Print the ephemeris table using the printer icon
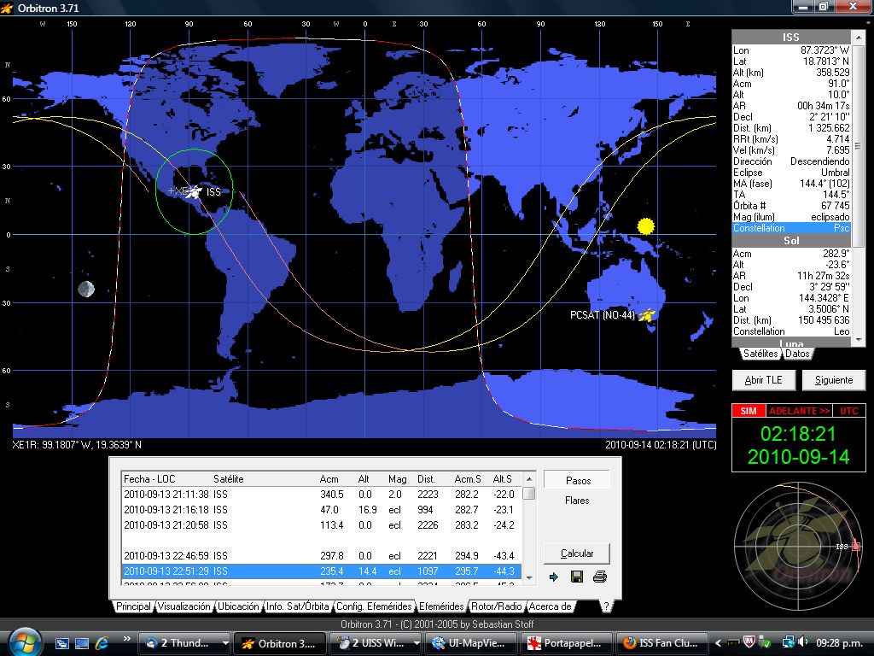874x656 pixels. coord(600,577)
